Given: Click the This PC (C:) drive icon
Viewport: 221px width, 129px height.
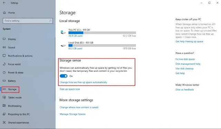Looking at the screenshot, I should click(x=63, y=32).
